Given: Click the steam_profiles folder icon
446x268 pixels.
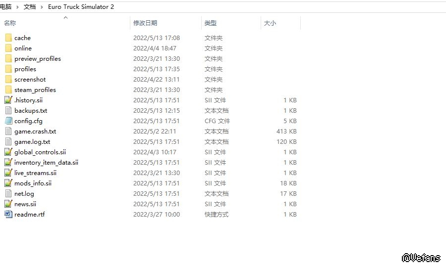Looking at the screenshot, I should tap(8, 90).
